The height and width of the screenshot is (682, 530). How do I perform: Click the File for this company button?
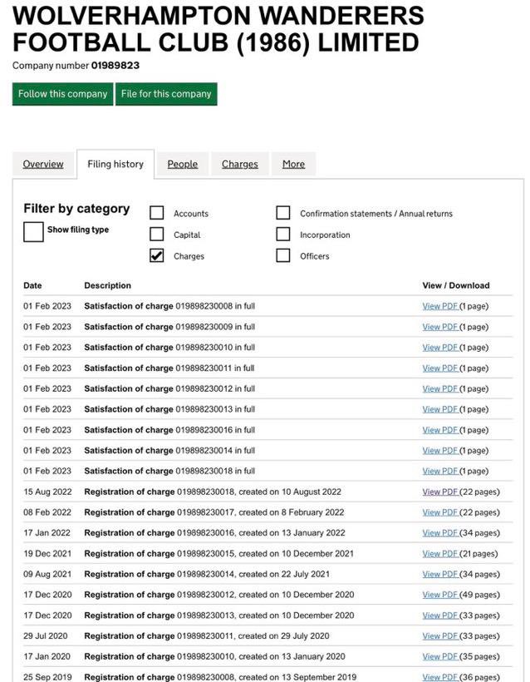(x=166, y=94)
